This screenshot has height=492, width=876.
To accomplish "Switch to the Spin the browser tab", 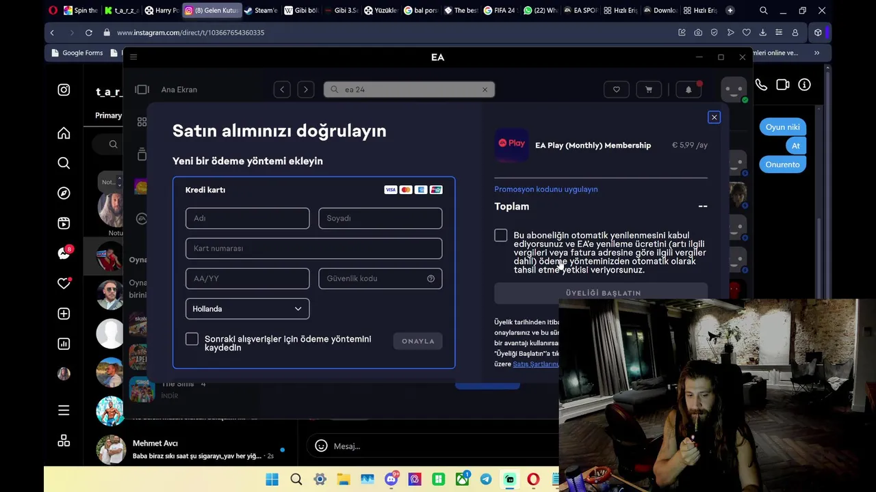I will click(x=81, y=10).
